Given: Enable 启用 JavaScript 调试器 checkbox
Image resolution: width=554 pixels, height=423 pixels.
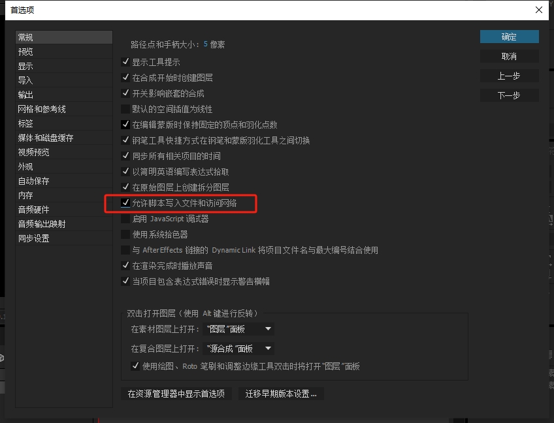Looking at the screenshot, I should [125, 219].
